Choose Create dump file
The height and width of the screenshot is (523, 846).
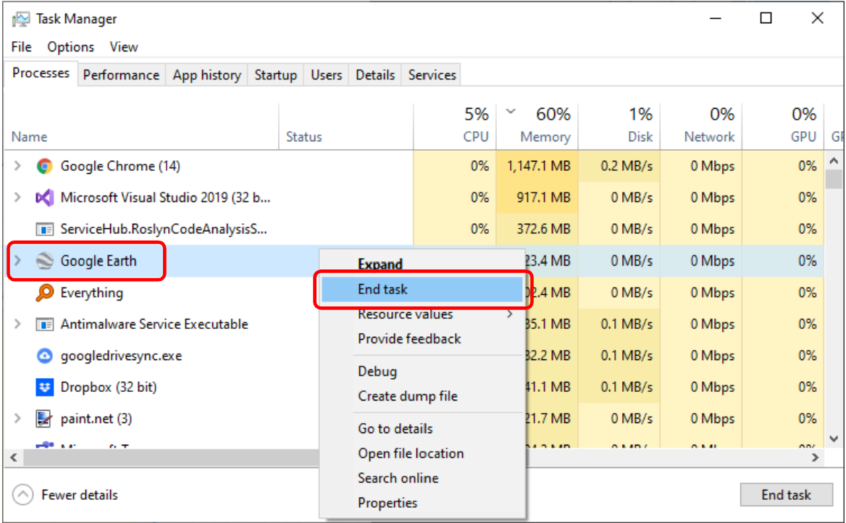(408, 396)
